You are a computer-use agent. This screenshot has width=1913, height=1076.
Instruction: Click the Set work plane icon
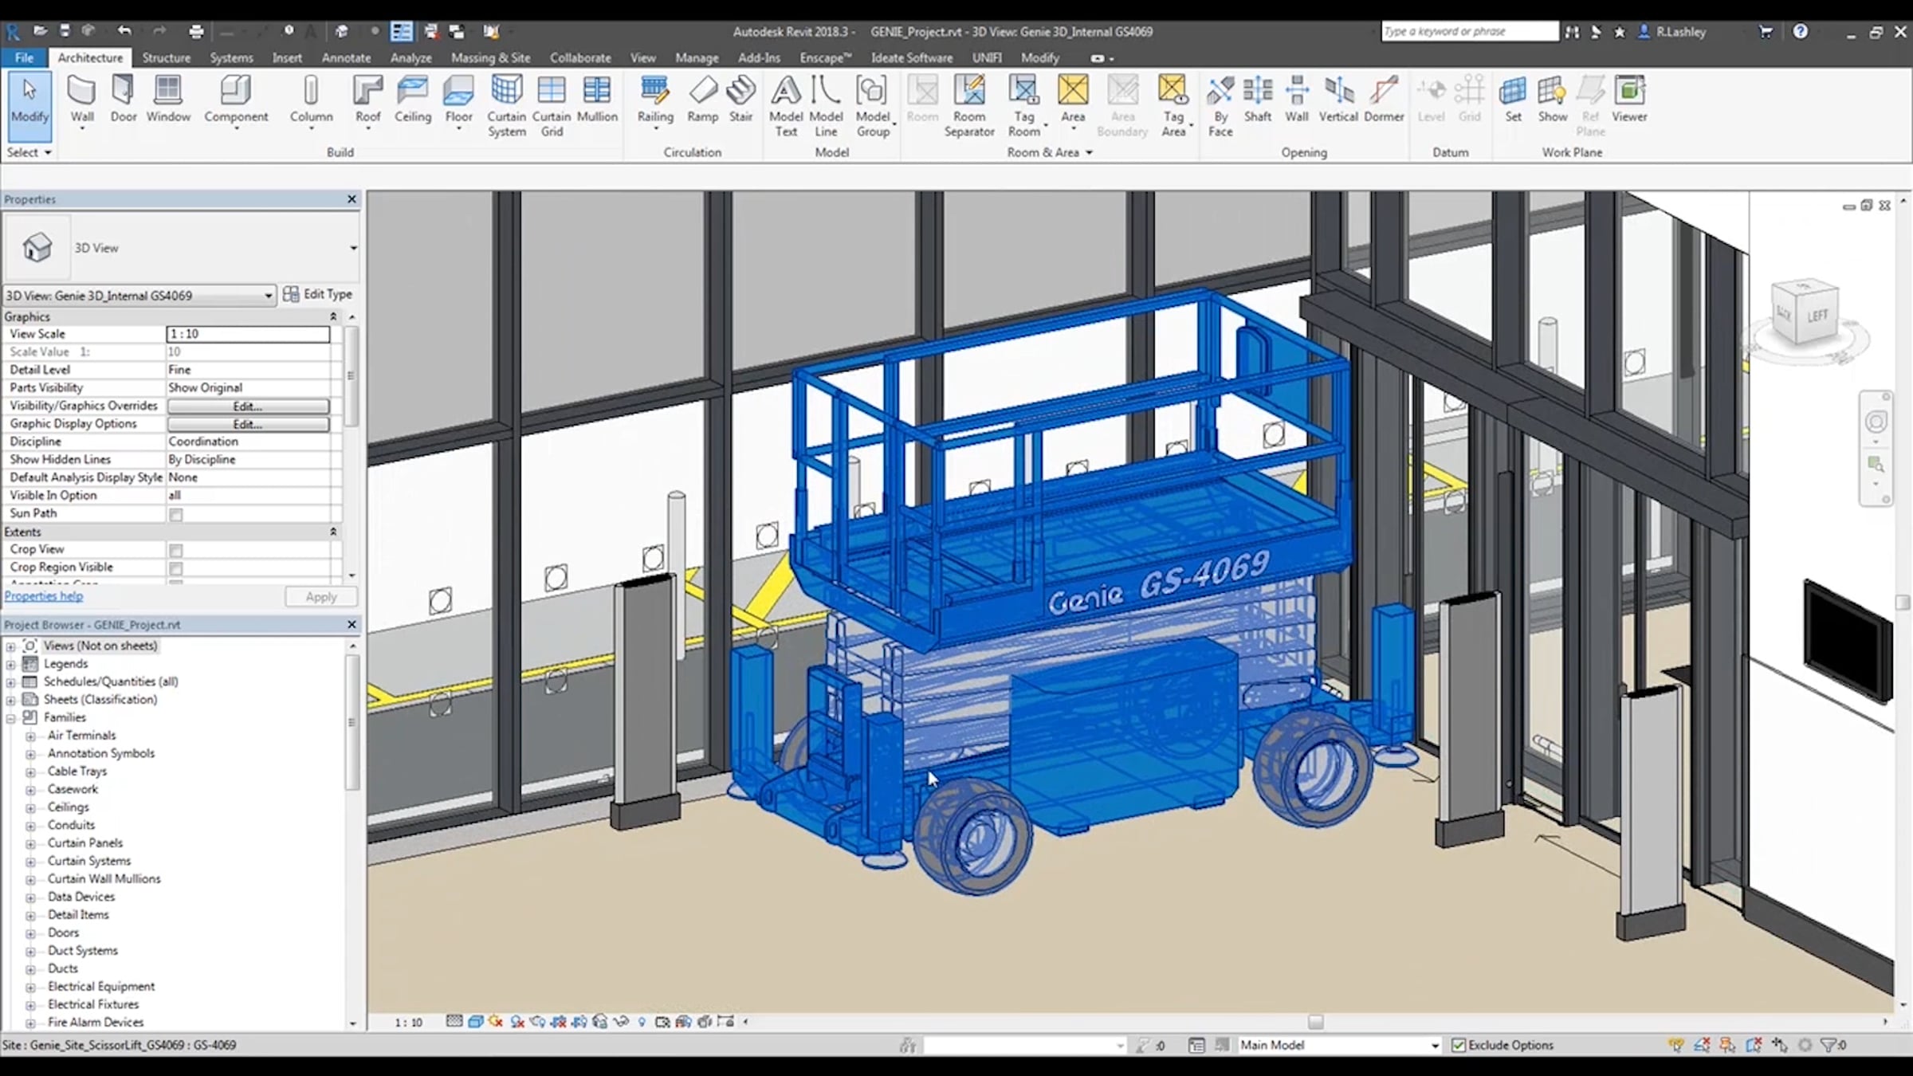pyautogui.click(x=1513, y=100)
